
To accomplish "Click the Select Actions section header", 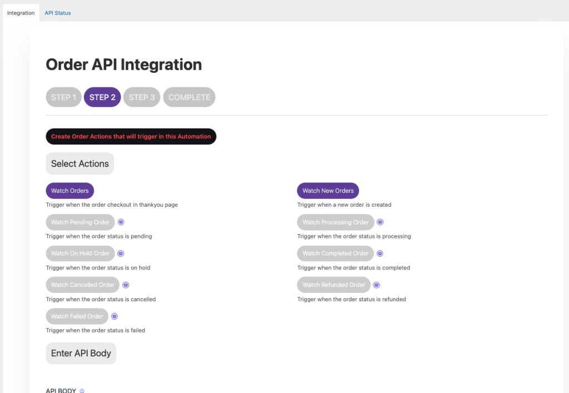I will point(80,163).
